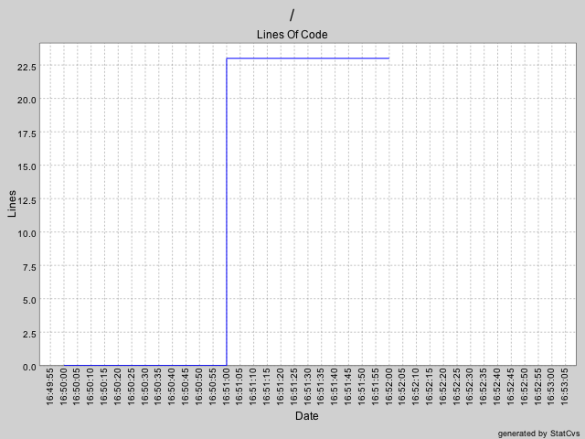Click the 16:50:00 time tick label
The image size is (585, 439).
coord(63,386)
